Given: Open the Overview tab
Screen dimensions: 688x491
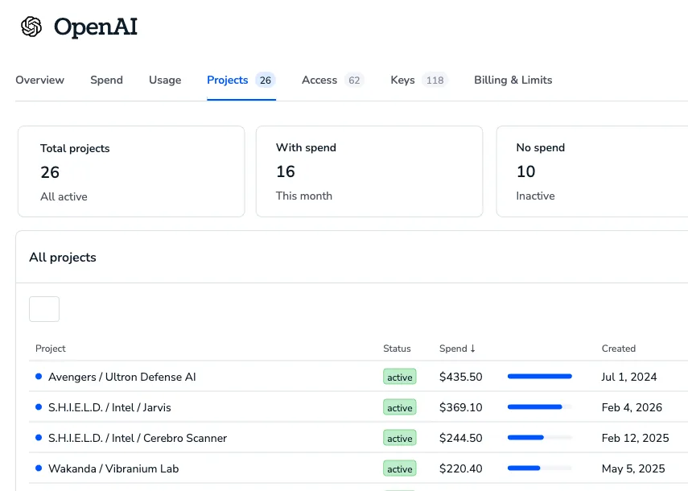Looking at the screenshot, I should click(x=40, y=80).
